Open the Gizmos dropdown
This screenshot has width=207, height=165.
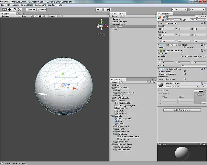coord(53,16)
